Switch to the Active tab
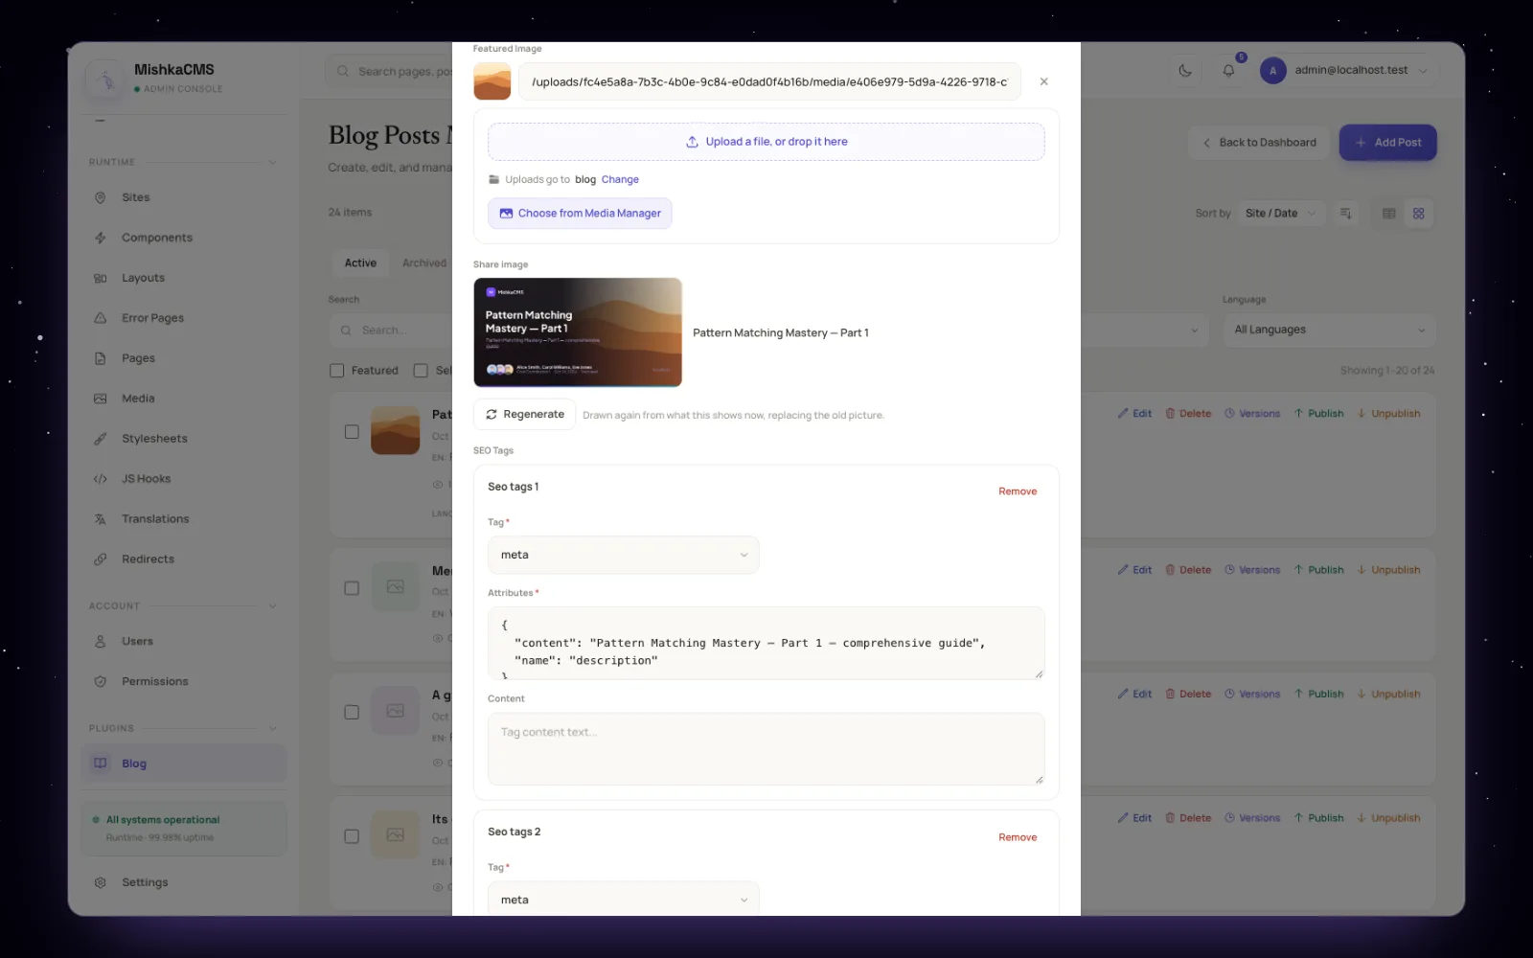Screen dimensions: 1533x958 pyautogui.click(x=360, y=263)
